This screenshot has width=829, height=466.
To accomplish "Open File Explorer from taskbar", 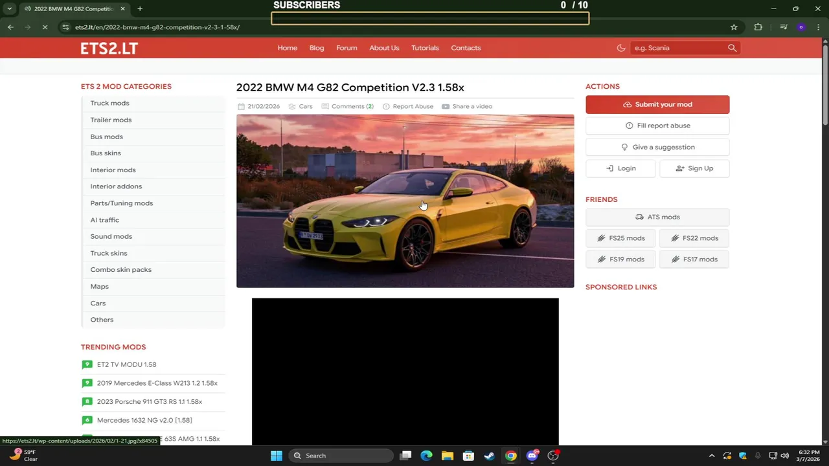I will (x=448, y=456).
